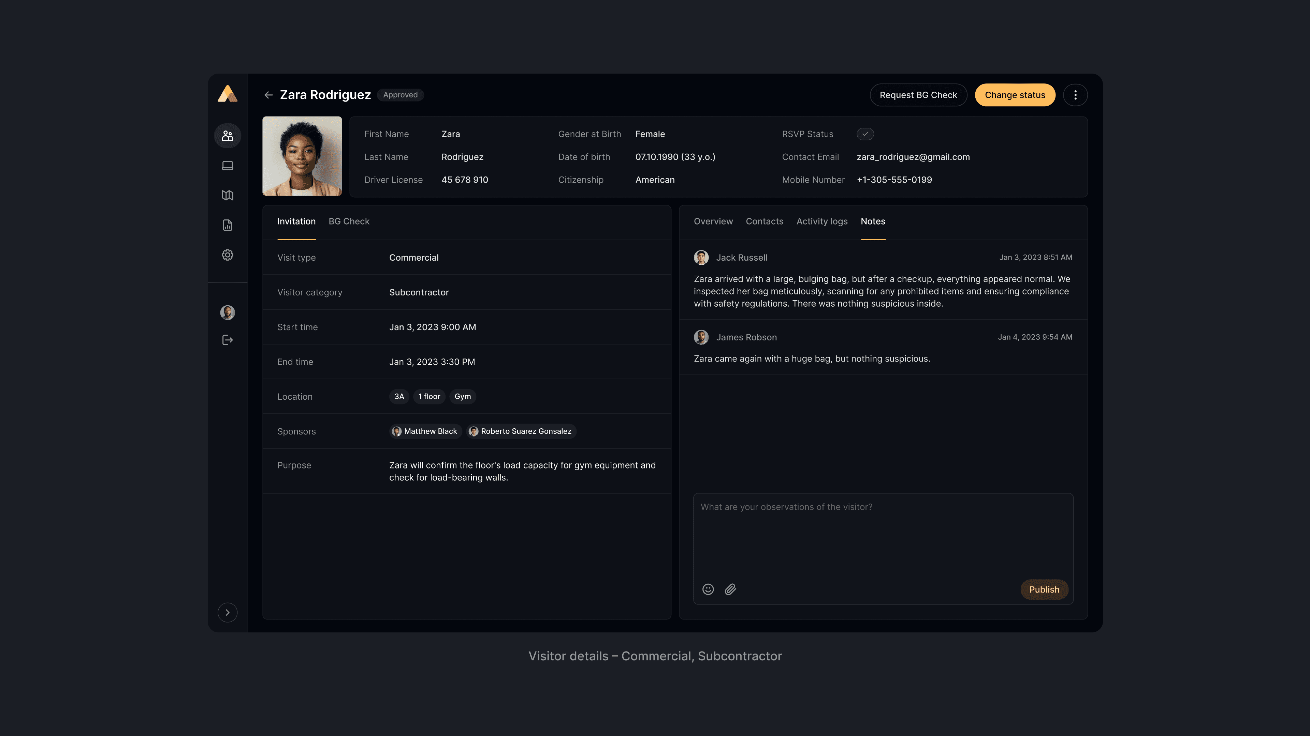Publish the visitor note
Screen dimensions: 1310x736
pyautogui.click(x=1044, y=589)
